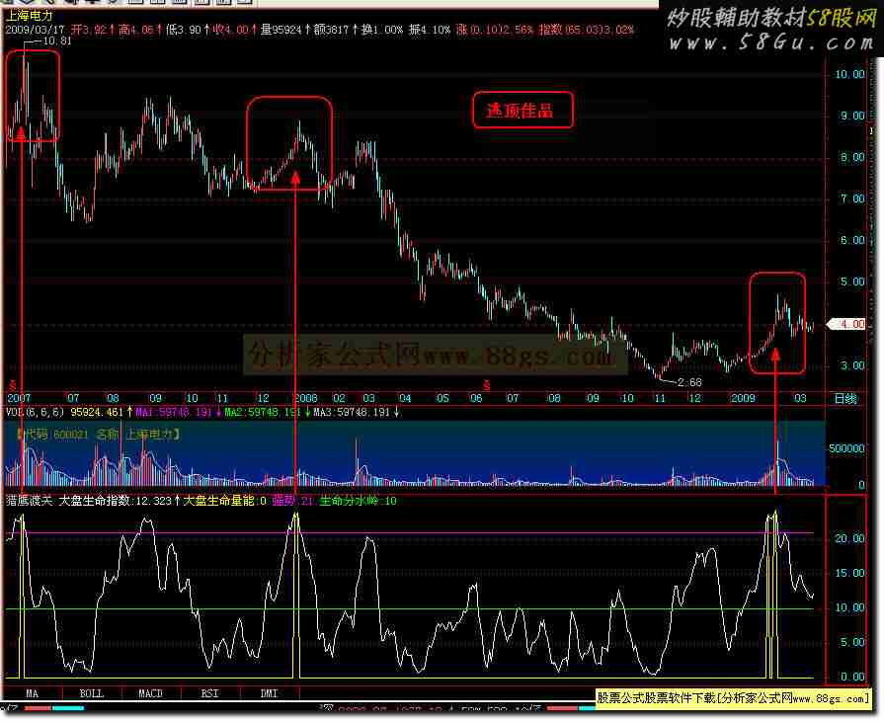This screenshot has height=721, width=884.
Task: Click the 2.68 low price label
Action: coord(689,382)
